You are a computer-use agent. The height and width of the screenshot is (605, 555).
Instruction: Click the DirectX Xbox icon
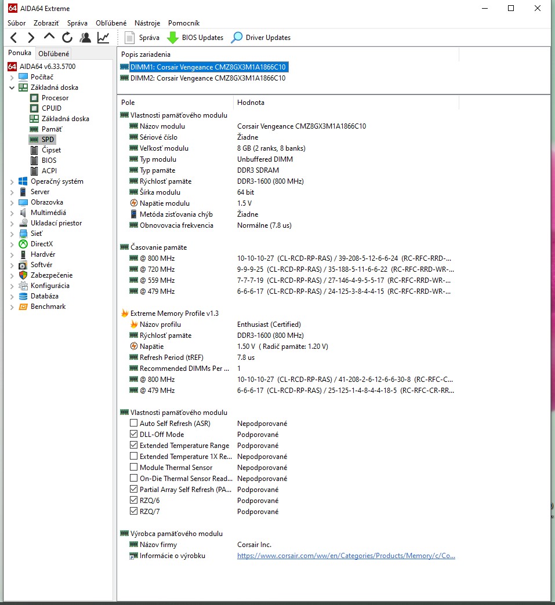point(23,244)
